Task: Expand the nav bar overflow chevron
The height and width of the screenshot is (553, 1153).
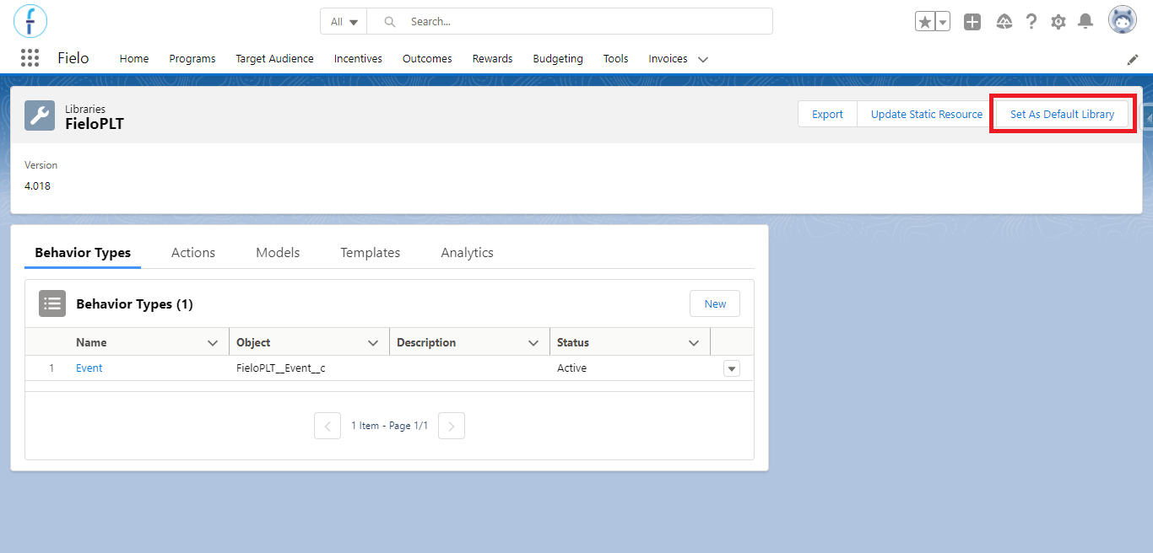Action: point(703,60)
